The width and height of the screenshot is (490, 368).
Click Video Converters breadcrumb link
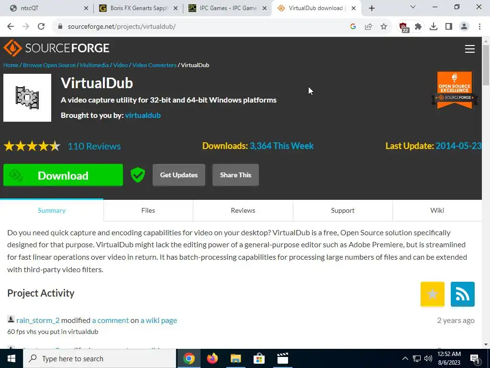point(155,65)
